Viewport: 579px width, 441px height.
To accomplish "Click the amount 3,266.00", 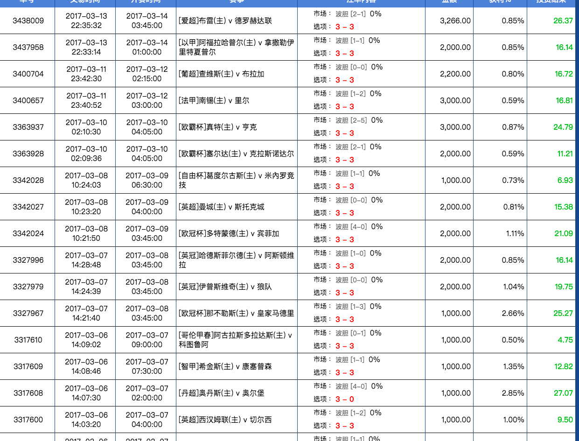I will coord(455,21).
